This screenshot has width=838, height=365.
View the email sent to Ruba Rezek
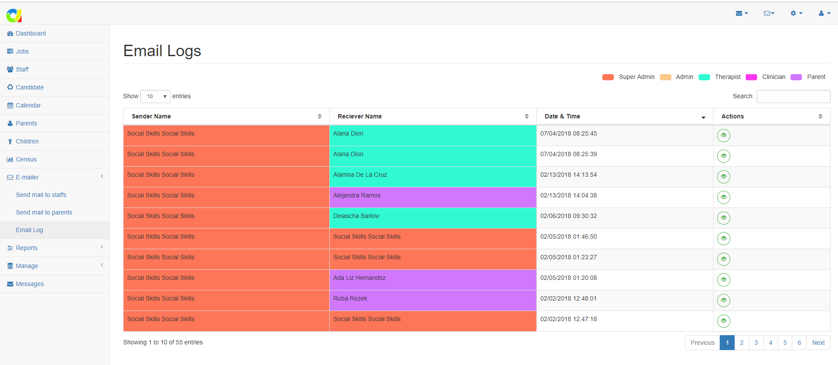pyautogui.click(x=723, y=301)
